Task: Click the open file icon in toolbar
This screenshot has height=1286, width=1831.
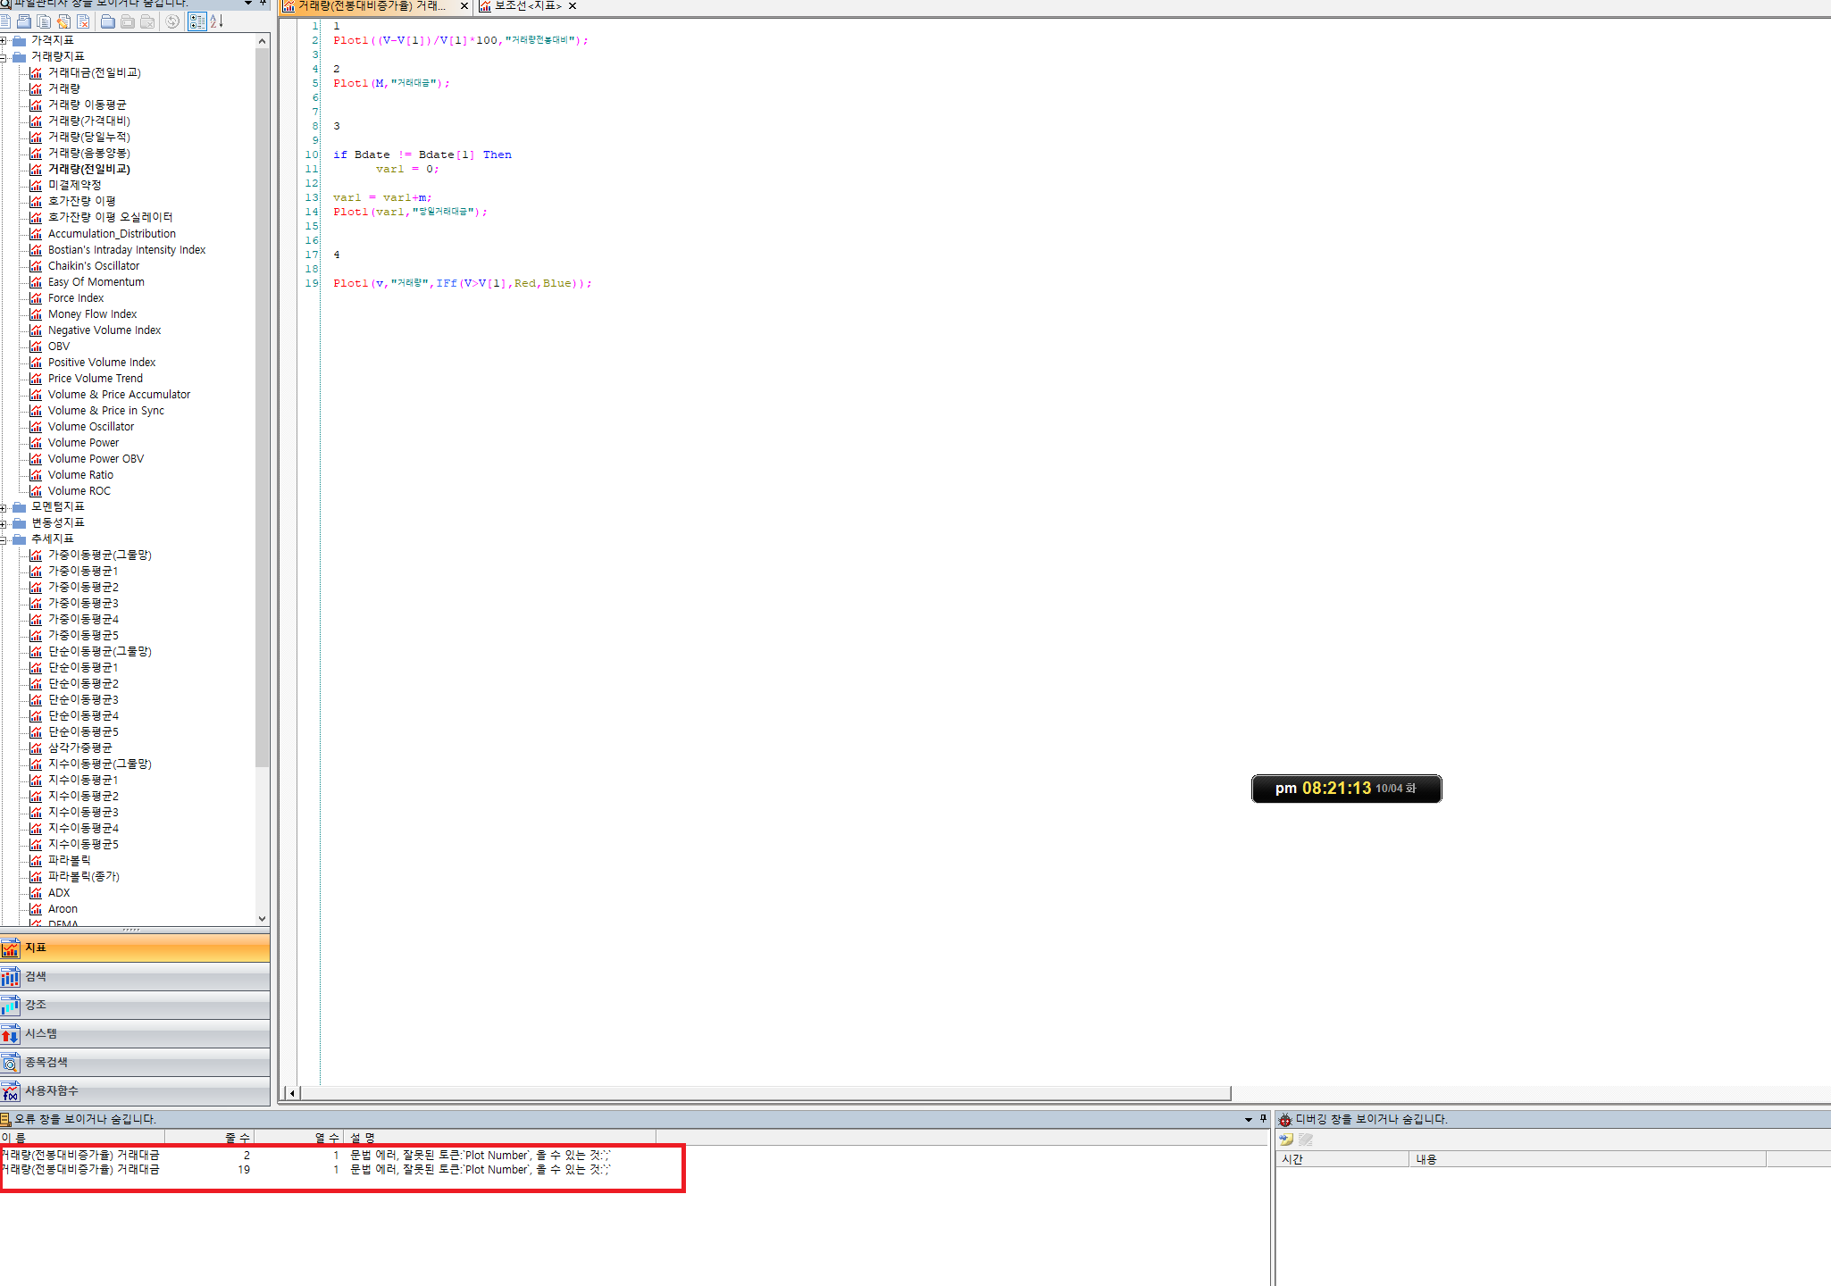Action: (24, 21)
